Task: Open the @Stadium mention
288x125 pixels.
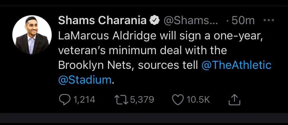Action: tap(85, 80)
